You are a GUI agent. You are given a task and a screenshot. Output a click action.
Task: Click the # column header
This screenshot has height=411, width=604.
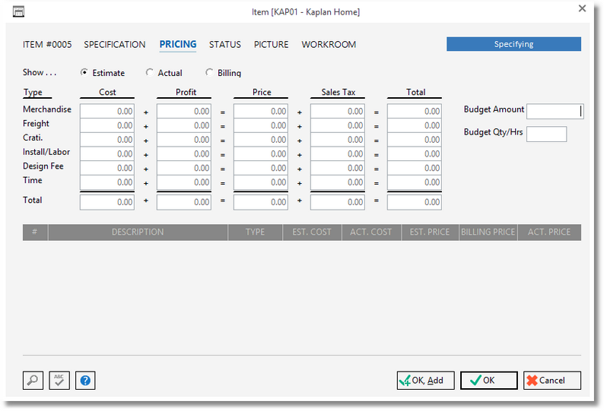coord(35,232)
